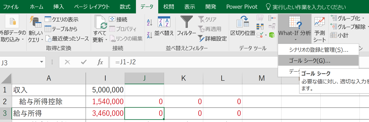
Task: Click the greyed プロパティ button
Action: (x=123, y=29)
